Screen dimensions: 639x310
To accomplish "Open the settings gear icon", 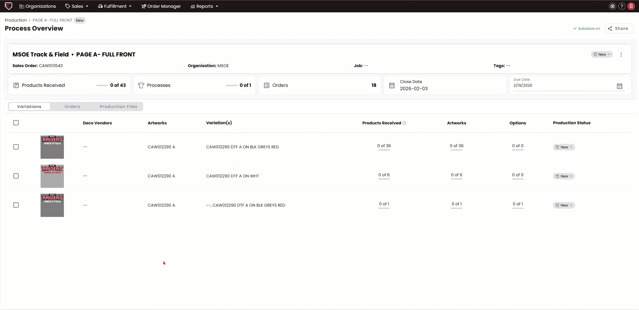I will (612, 6).
